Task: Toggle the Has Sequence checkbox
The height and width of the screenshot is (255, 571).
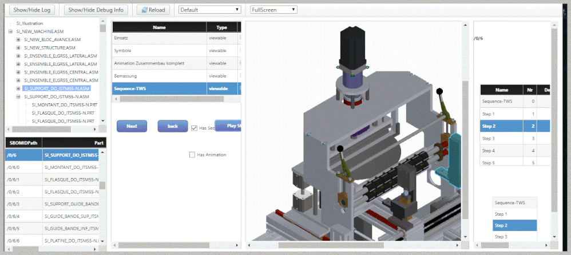Action: click(194, 128)
